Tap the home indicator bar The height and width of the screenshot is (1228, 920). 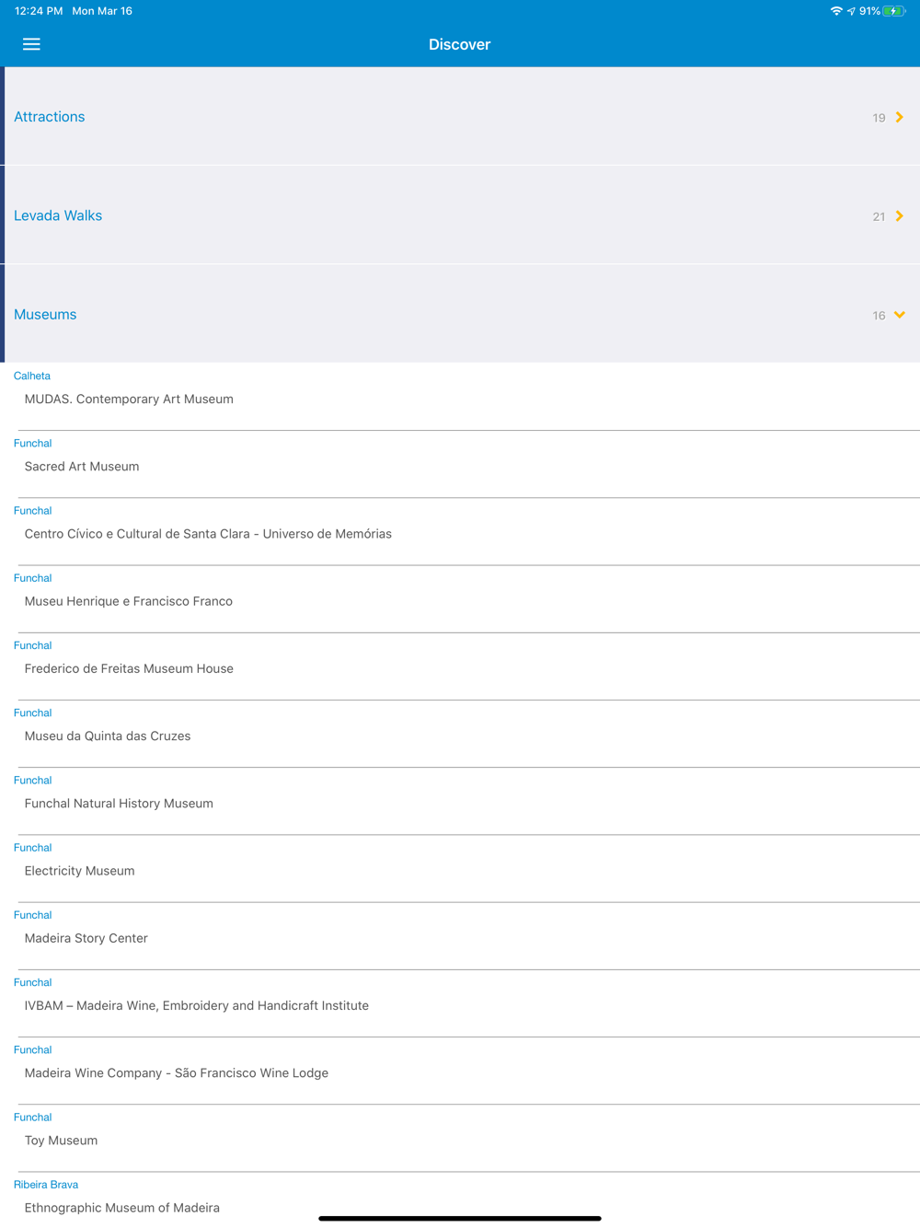click(x=460, y=1218)
